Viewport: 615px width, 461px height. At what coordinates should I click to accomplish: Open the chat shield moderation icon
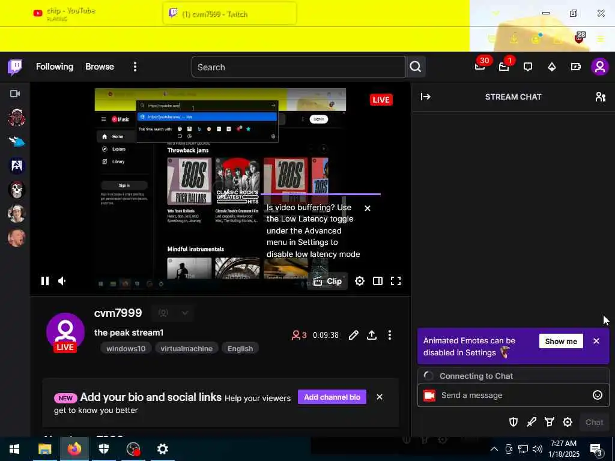tap(514, 422)
